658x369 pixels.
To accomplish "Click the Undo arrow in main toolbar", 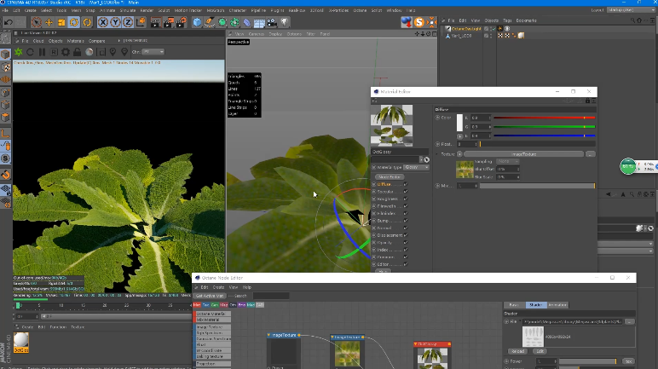I will click(x=9, y=22).
